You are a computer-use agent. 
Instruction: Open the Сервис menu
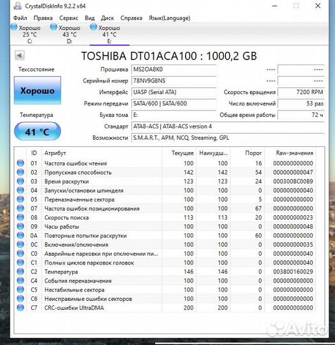tap(68, 18)
